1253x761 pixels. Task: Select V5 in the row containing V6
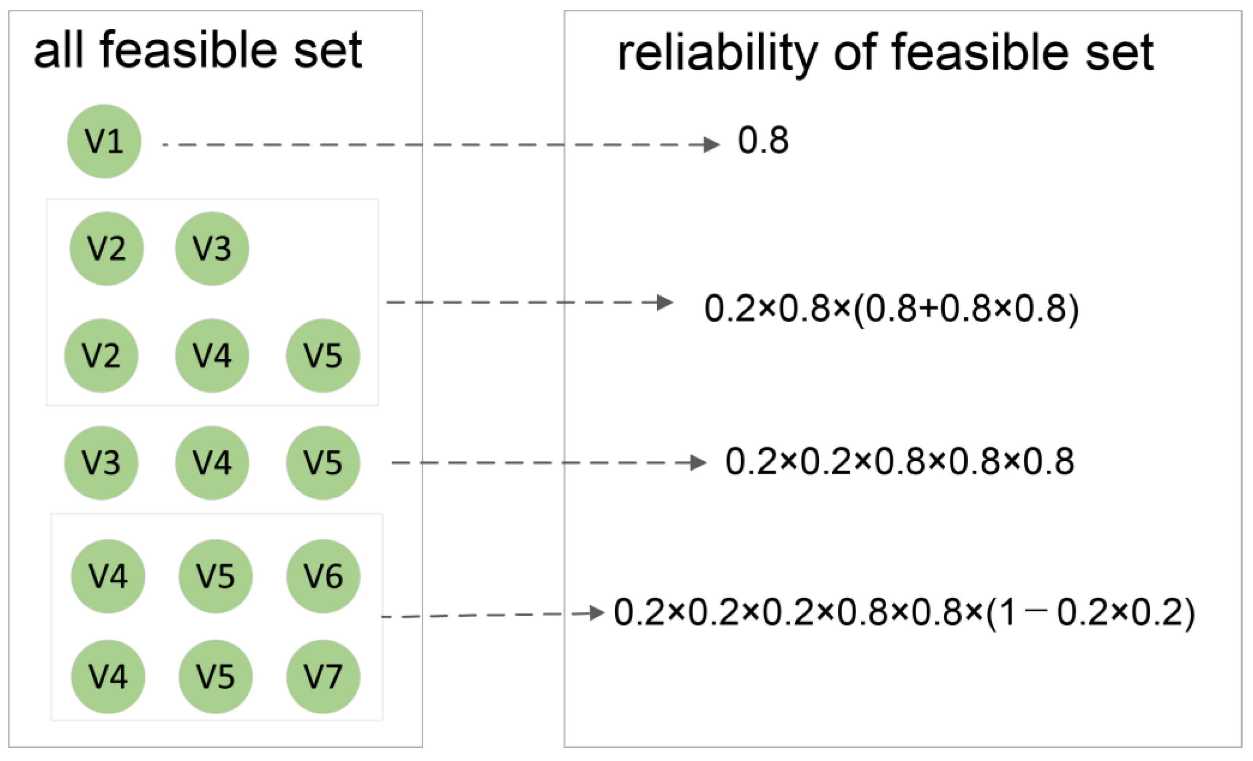[216, 576]
